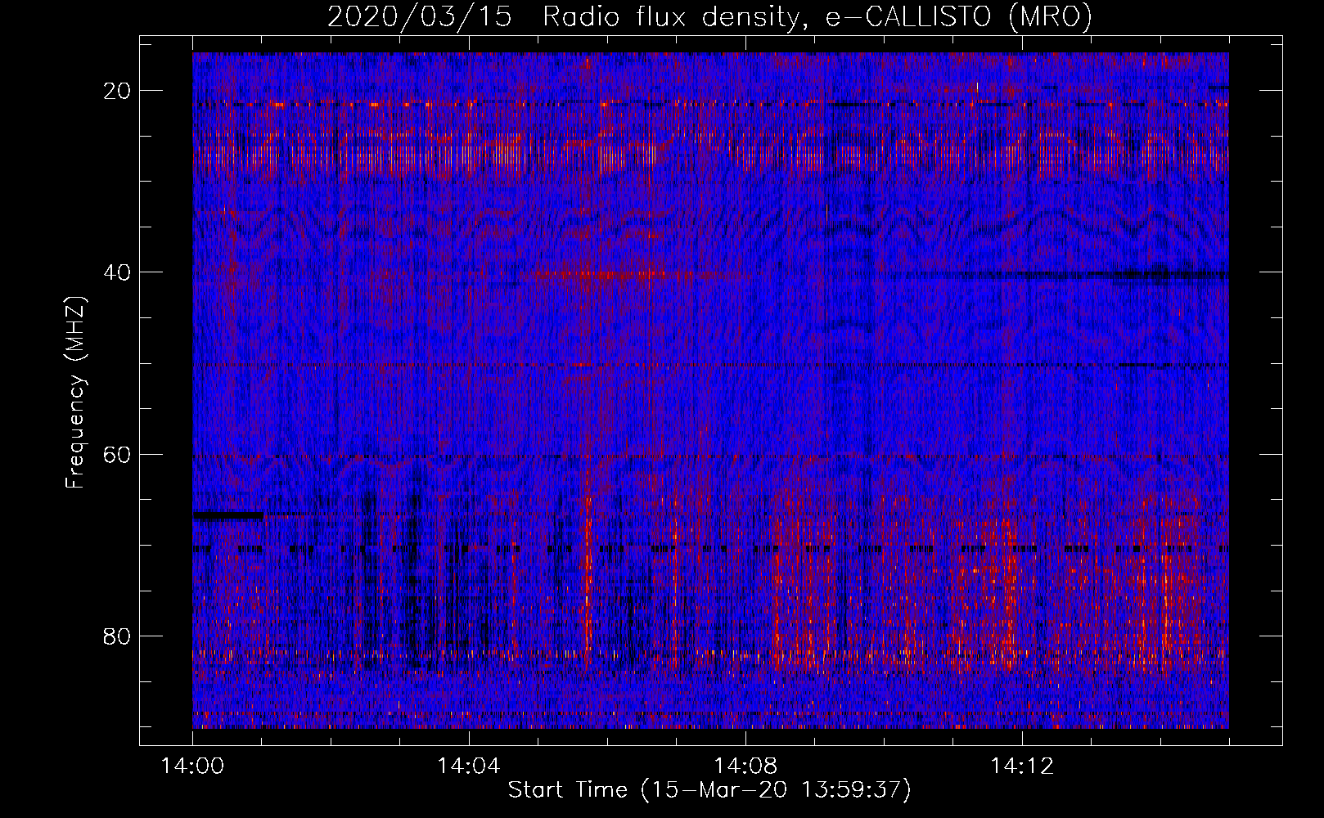Select the 'Frequency (MHZ)' y-axis label
1324x818 pixels.
pyautogui.click(x=75, y=393)
